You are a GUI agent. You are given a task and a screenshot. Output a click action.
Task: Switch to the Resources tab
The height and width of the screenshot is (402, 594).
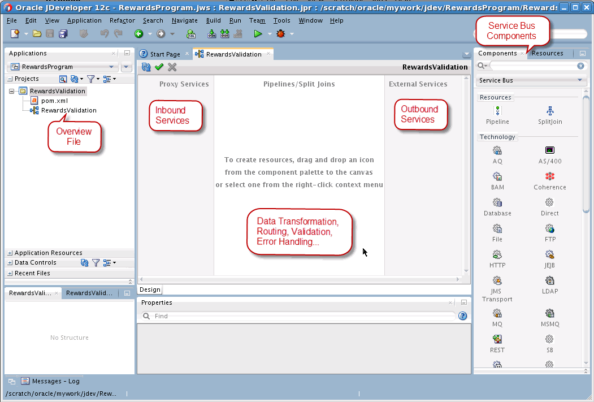click(x=547, y=53)
